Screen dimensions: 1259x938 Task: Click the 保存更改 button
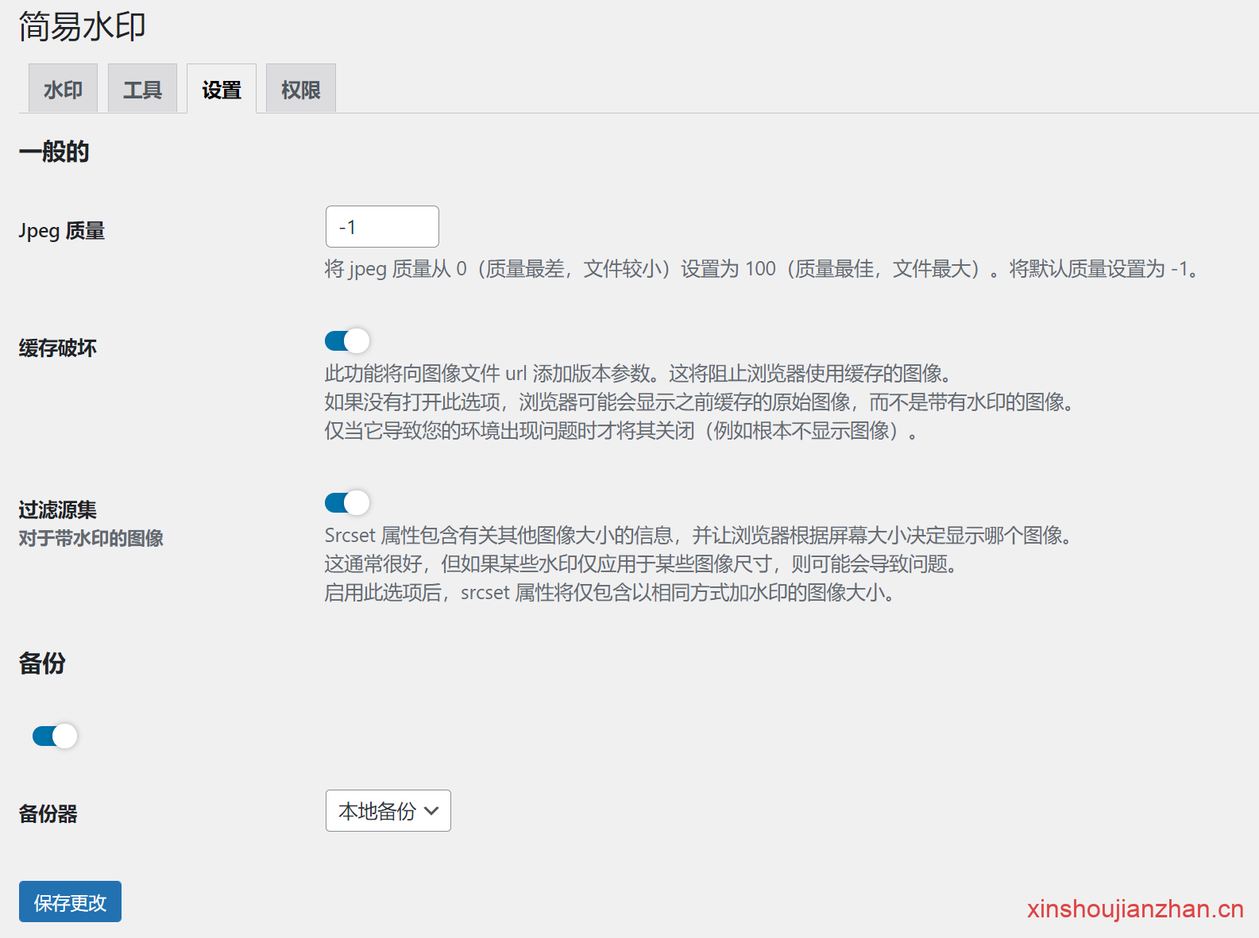(x=70, y=901)
